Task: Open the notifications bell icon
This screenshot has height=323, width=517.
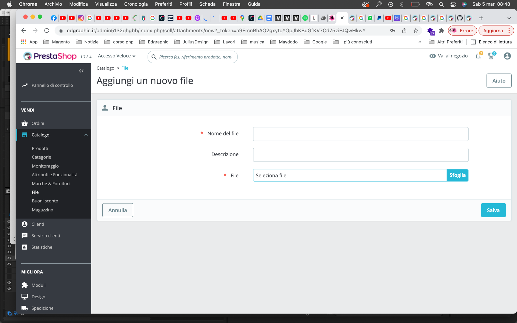Action: coord(478,56)
